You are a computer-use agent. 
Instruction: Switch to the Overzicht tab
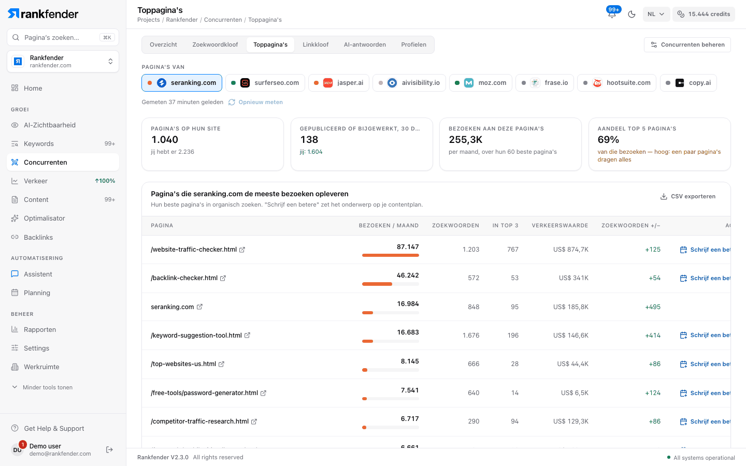click(163, 45)
